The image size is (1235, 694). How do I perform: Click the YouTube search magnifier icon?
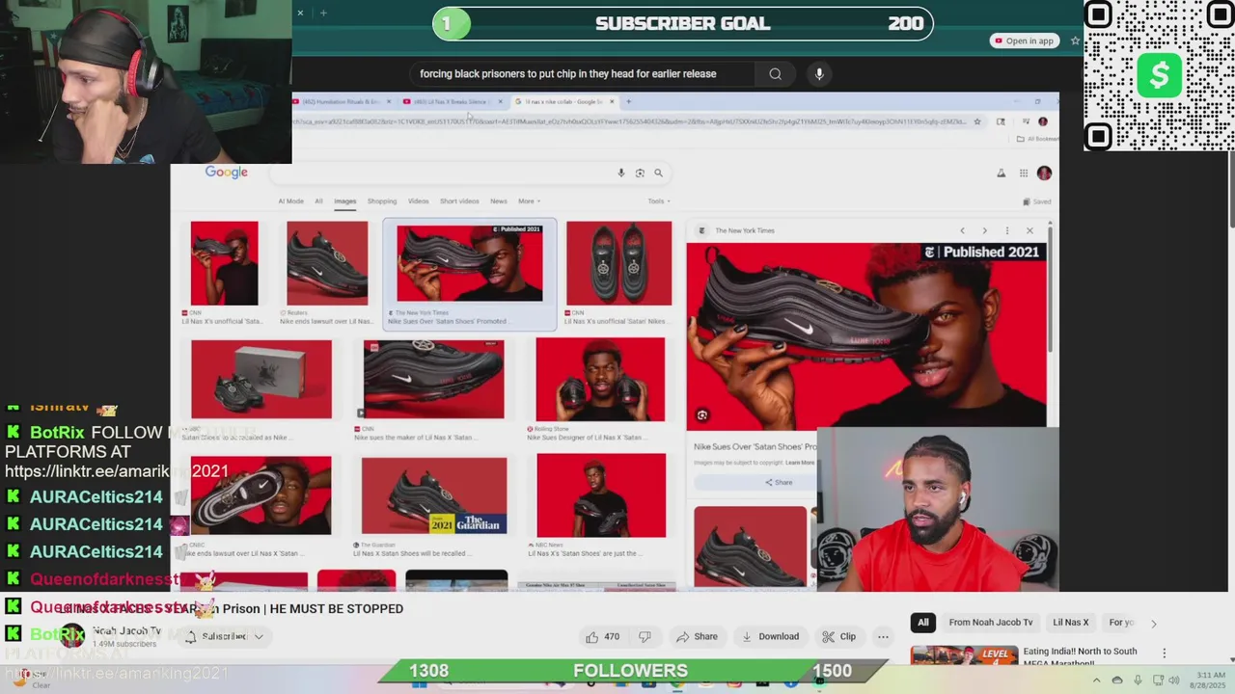[x=775, y=74]
